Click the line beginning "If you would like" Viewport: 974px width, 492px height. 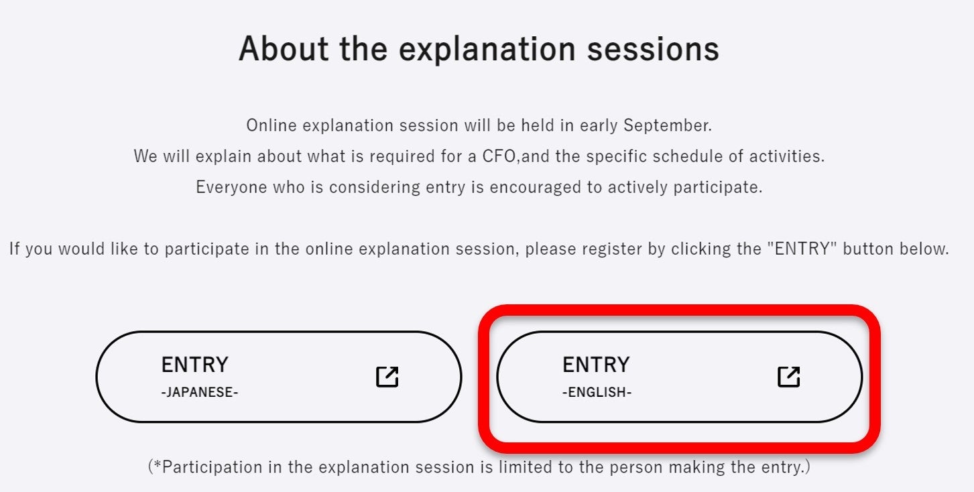[479, 249]
